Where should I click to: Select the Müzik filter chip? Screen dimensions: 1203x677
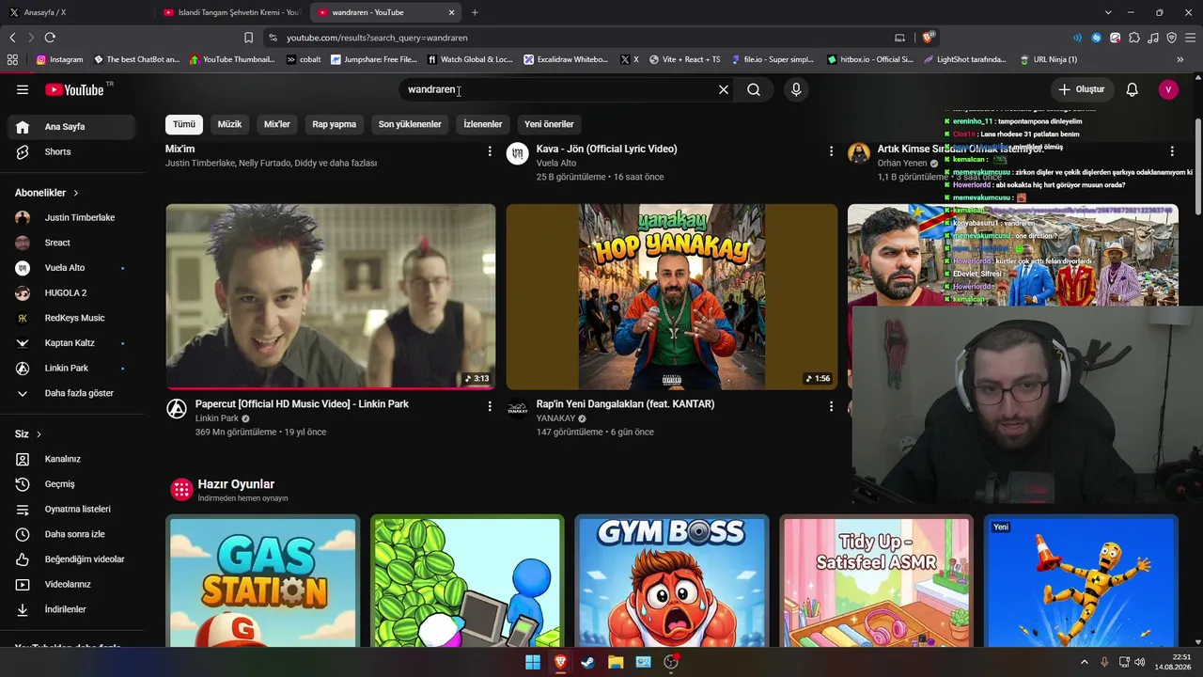[x=229, y=124]
